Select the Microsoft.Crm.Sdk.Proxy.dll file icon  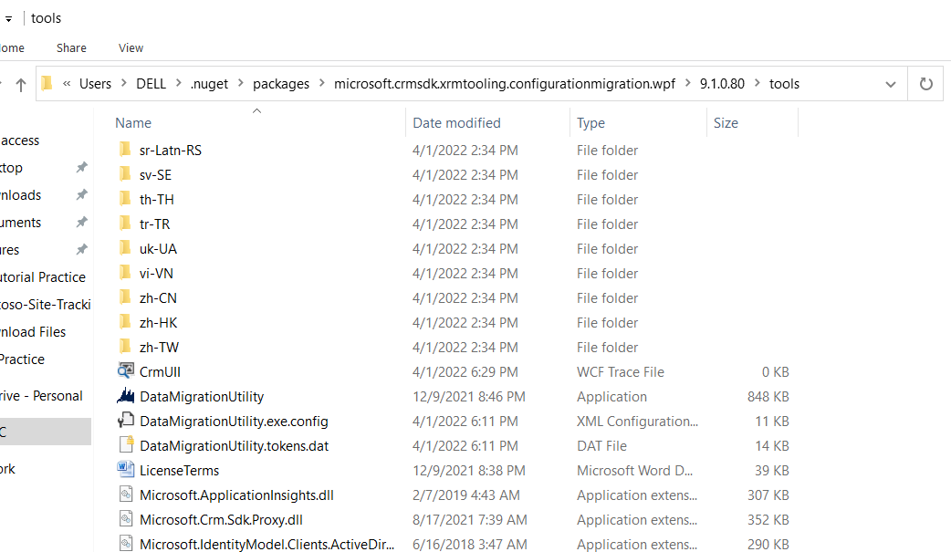tap(126, 520)
